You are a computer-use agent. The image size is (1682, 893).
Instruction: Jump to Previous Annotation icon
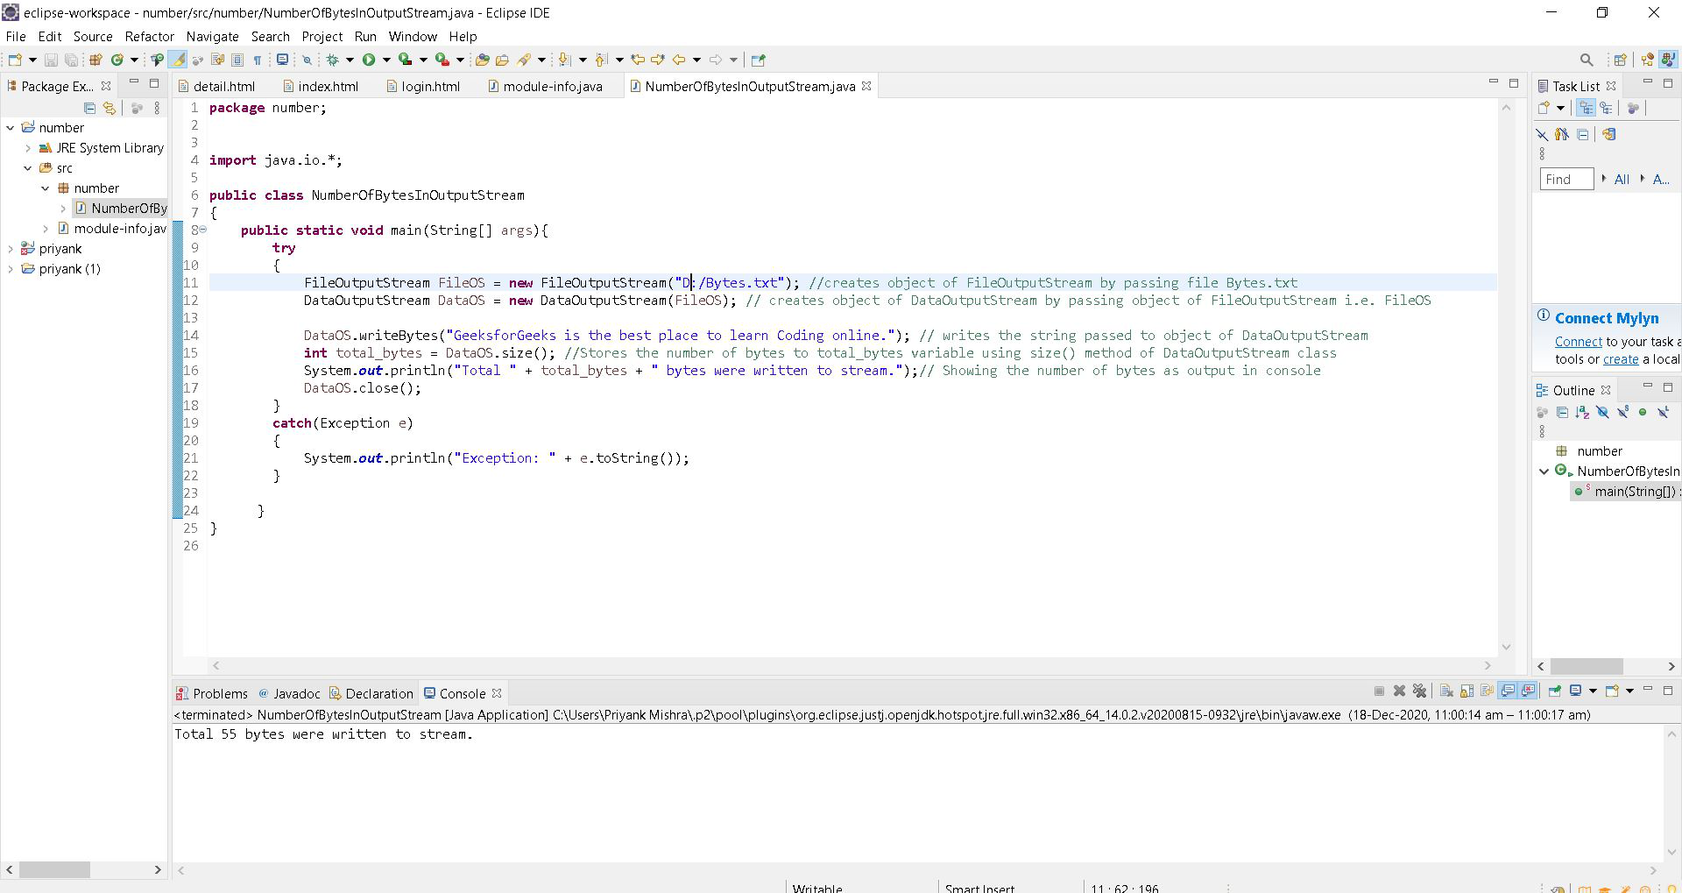tap(601, 60)
